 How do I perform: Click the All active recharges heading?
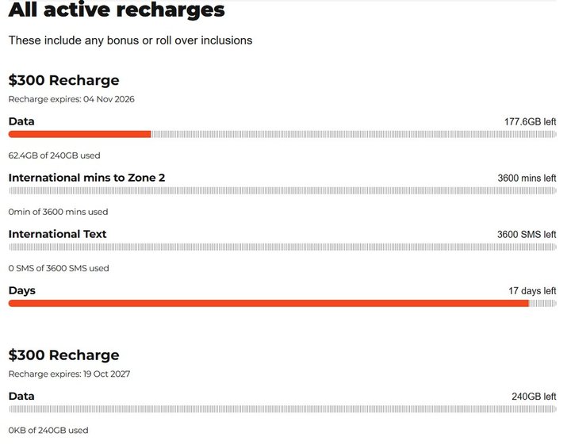[117, 10]
